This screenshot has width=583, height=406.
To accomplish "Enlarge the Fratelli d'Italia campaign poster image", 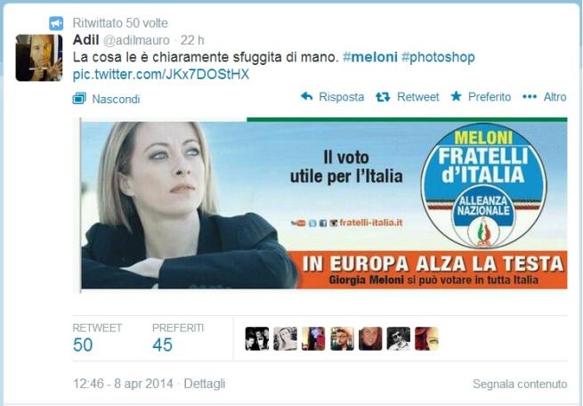I will [x=324, y=203].
